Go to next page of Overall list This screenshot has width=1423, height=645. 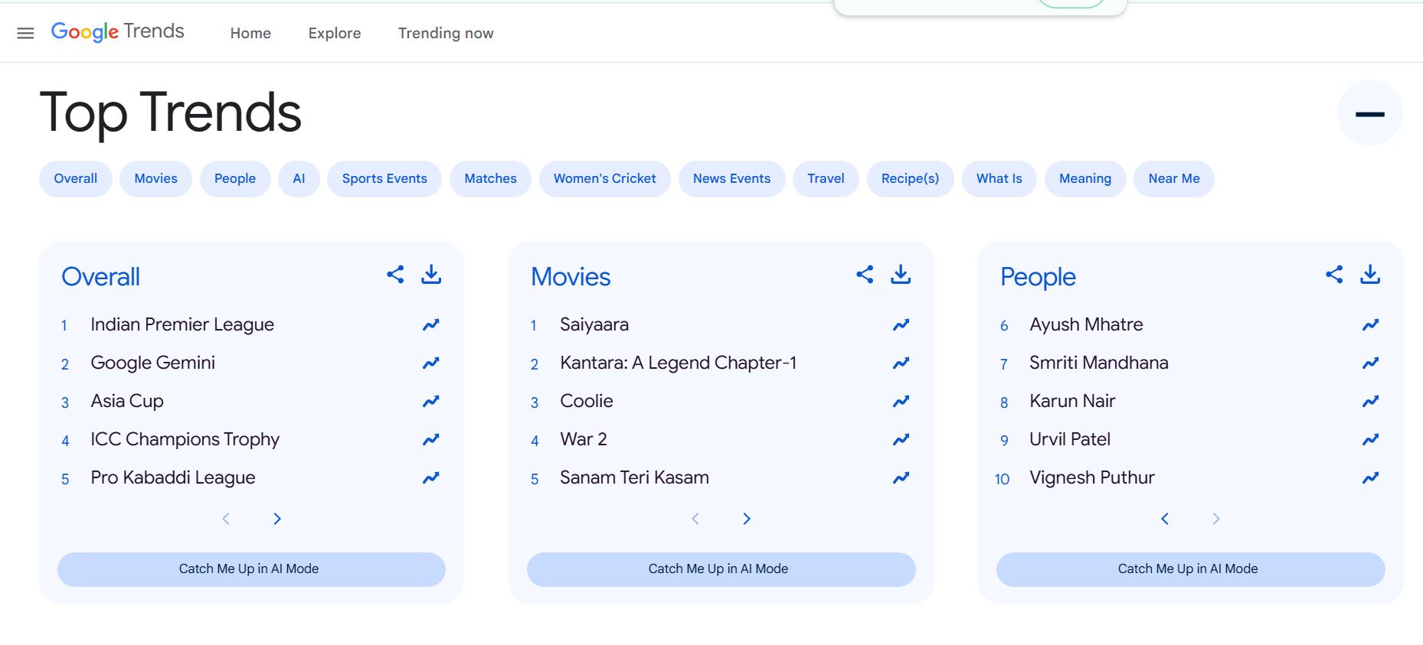pos(277,519)
